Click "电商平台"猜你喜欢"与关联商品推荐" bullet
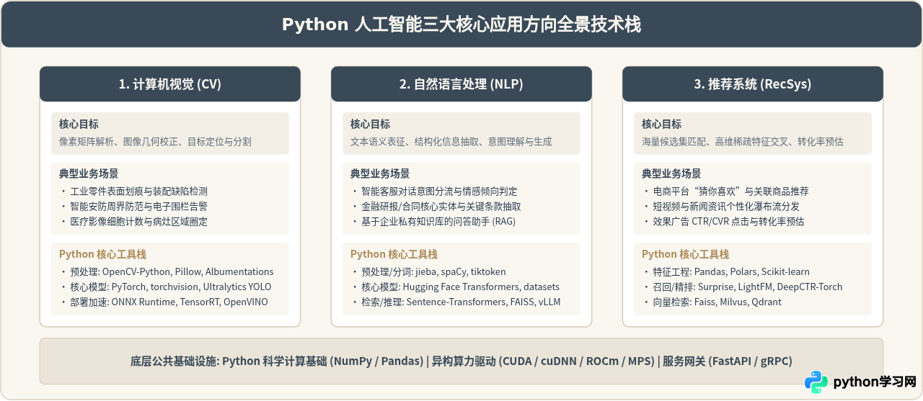 (x=730, y=192)
